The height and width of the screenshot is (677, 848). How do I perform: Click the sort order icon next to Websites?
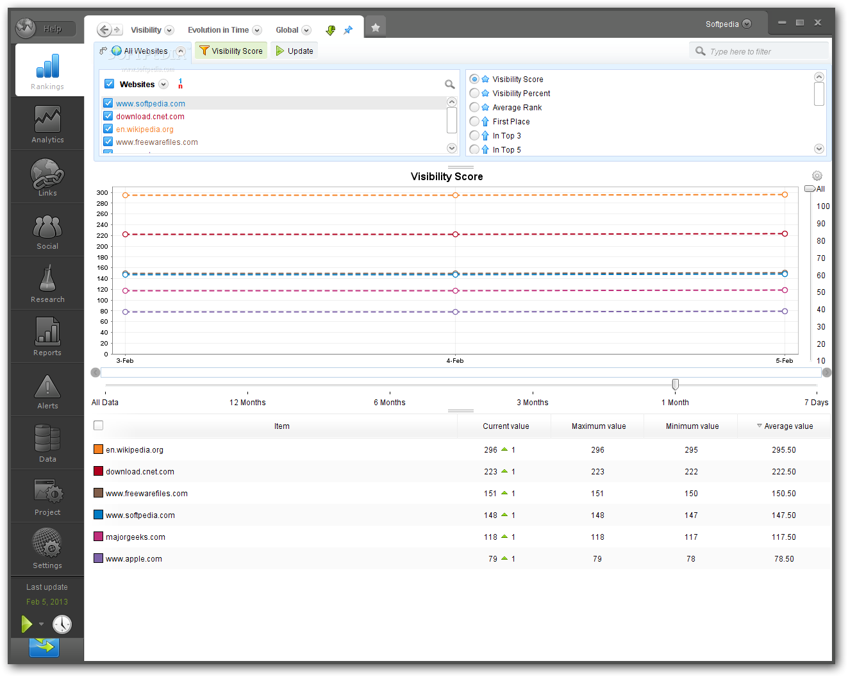pos(180,84)
